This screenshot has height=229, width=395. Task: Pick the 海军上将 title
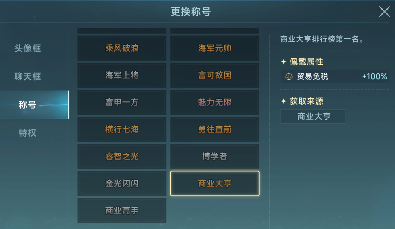[122, 75]
